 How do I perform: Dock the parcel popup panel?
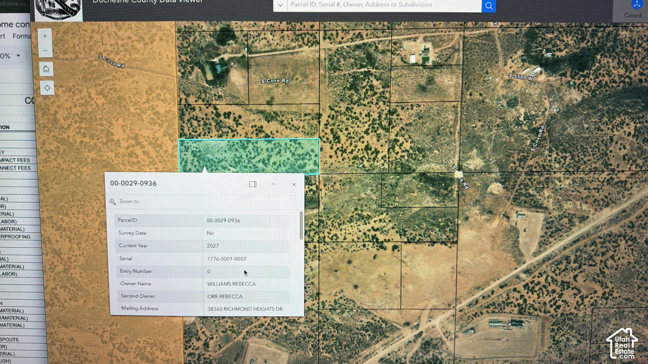click(253, 184)
